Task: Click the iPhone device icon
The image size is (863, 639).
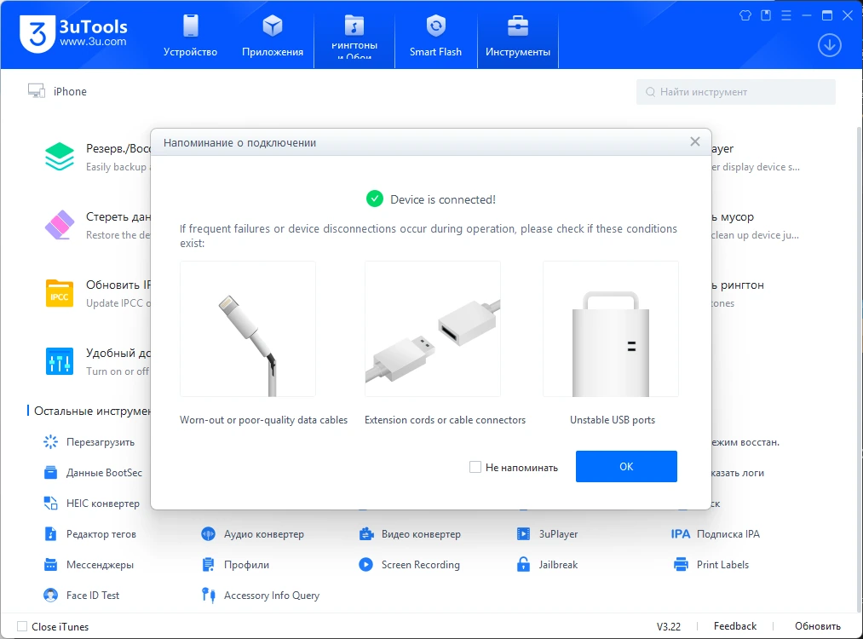Action: tap(37, 91)
